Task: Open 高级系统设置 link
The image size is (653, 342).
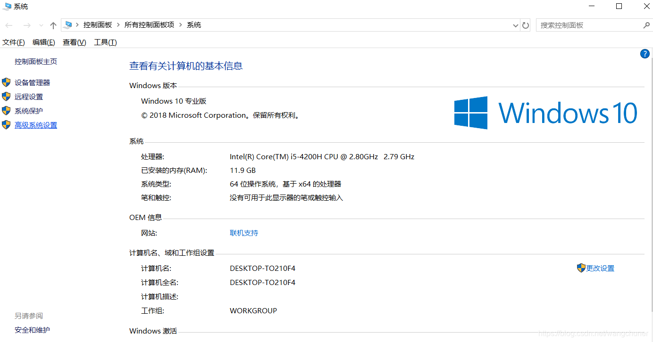Action: tap(36, 125)
